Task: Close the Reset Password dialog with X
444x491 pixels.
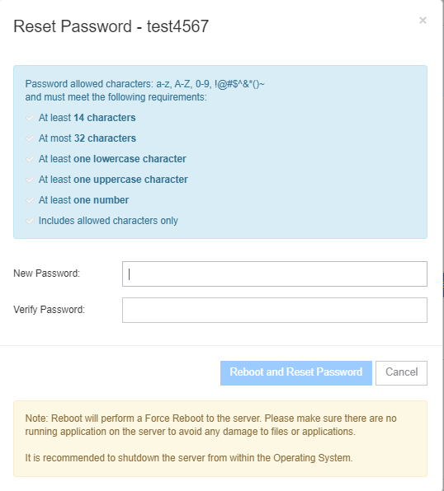Action: (x=423, y=21)
